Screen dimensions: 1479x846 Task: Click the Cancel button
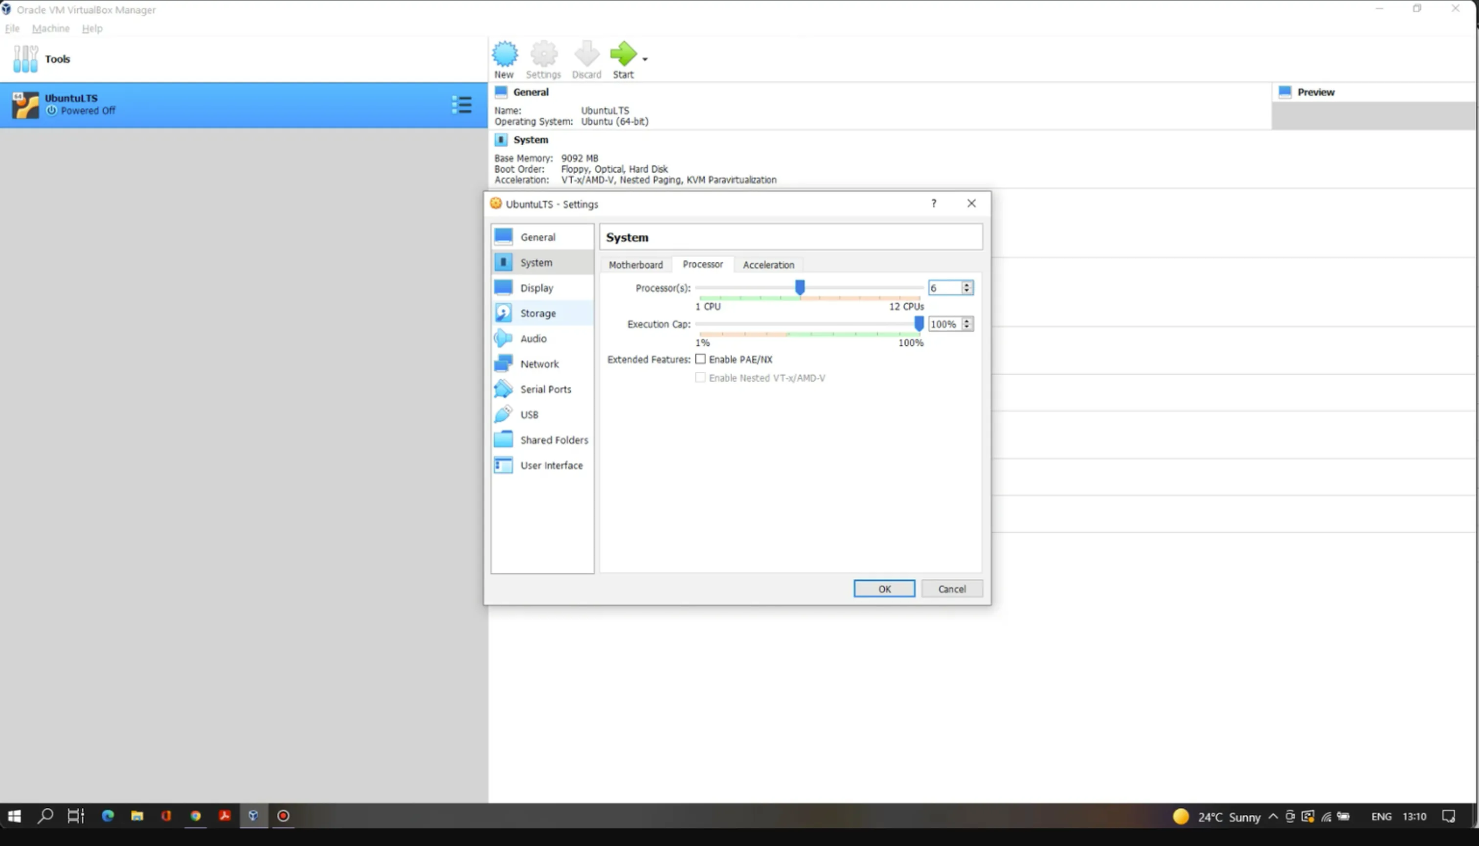(x=951, y=589)
